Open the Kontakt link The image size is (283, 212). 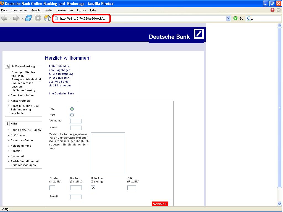[15, 151]
